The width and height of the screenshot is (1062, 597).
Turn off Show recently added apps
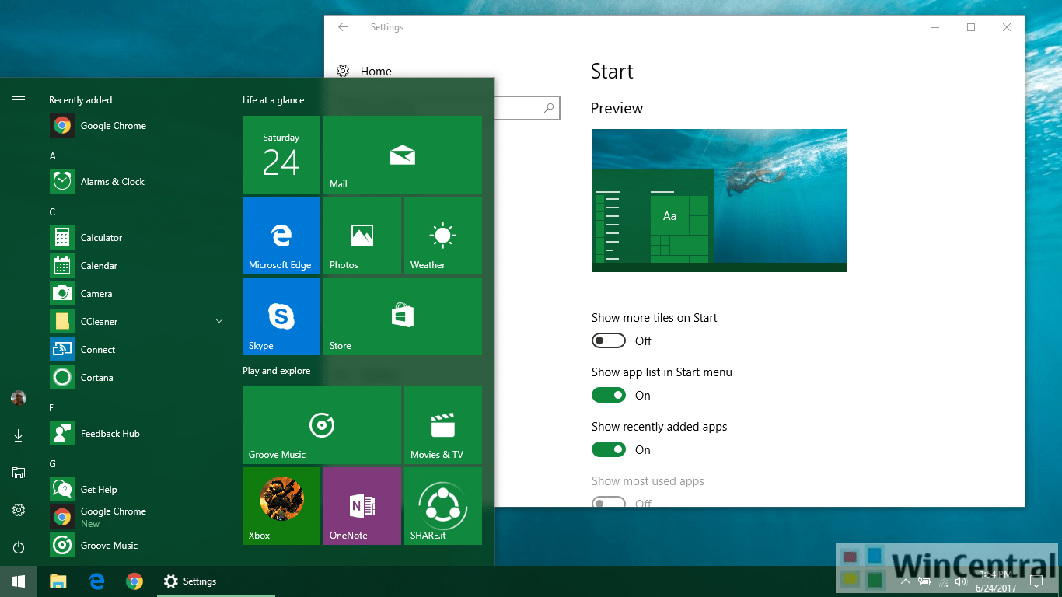click(x=609, y=449)
